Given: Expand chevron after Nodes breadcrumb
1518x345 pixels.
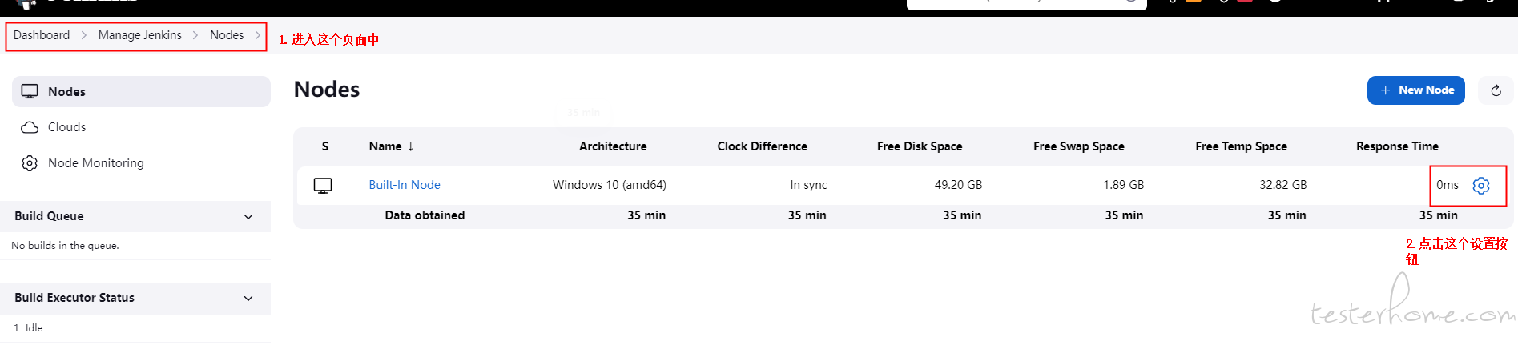Looking at the screenshot, I should coord(258,35).
